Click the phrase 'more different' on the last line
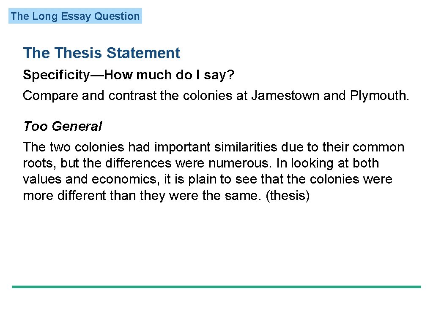 click(x=64, y=196)
